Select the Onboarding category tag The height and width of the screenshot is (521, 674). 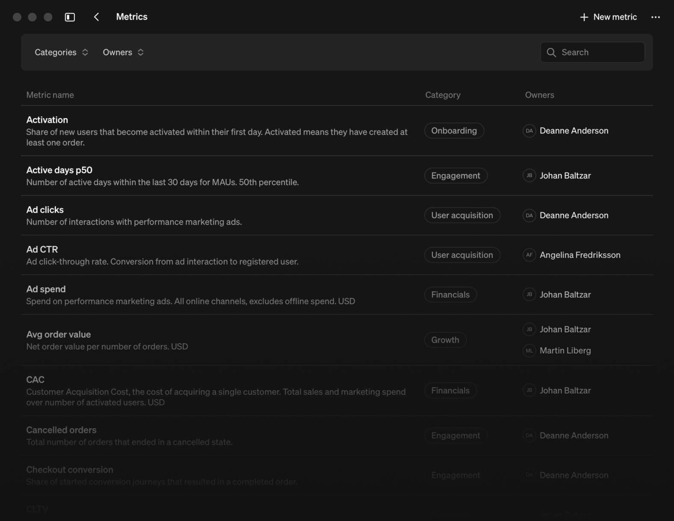coord(454,131)
